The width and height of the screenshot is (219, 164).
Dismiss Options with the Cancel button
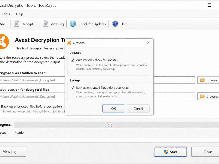pyautogui.click(x=138, y=109)
